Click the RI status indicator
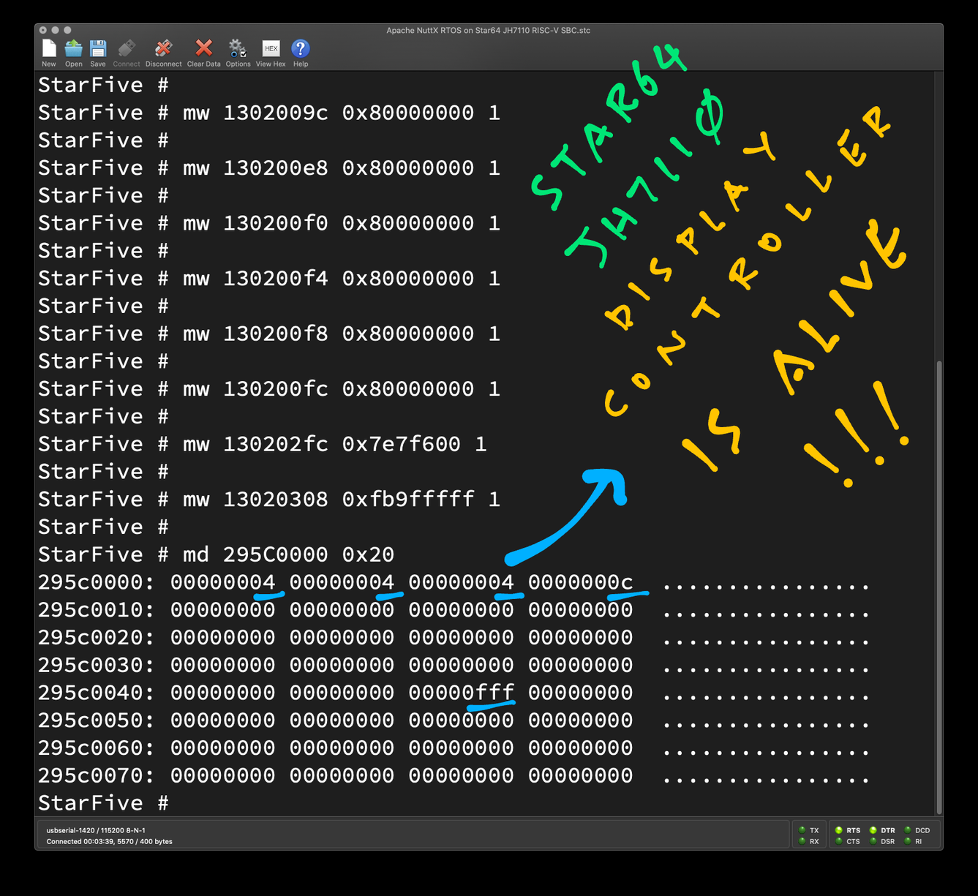The height and width of the screenshot is (896, 978). point(908,841)
